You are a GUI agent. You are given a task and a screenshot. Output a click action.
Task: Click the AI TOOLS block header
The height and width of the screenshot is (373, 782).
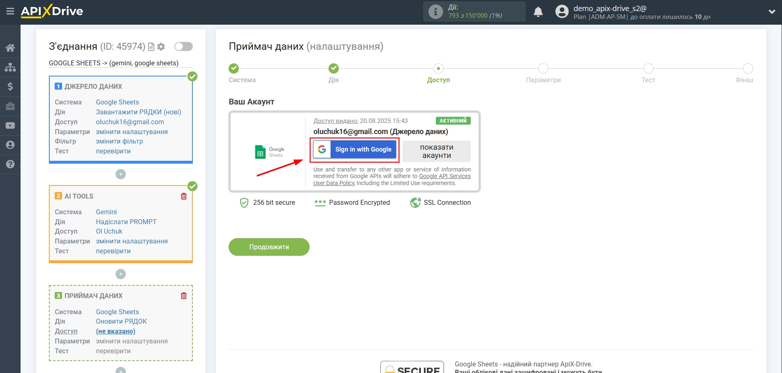[x=79, y=196]
